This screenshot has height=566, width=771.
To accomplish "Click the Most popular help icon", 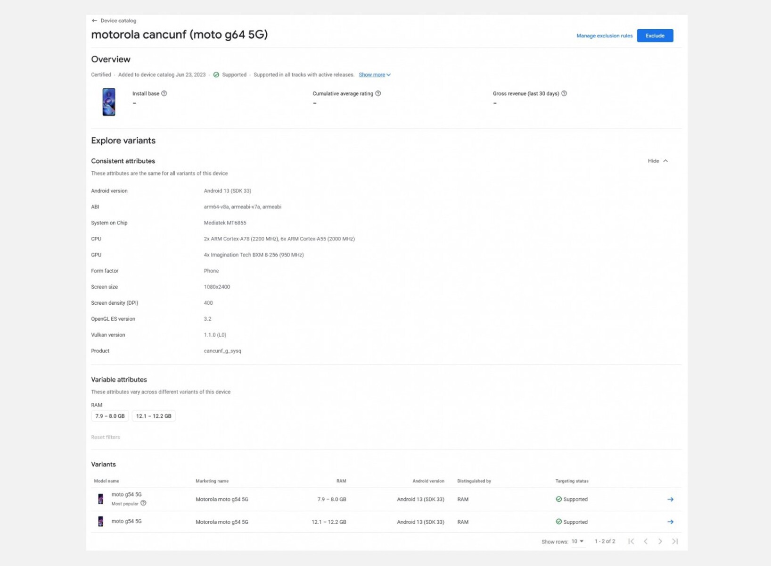I will pos(143,503).
